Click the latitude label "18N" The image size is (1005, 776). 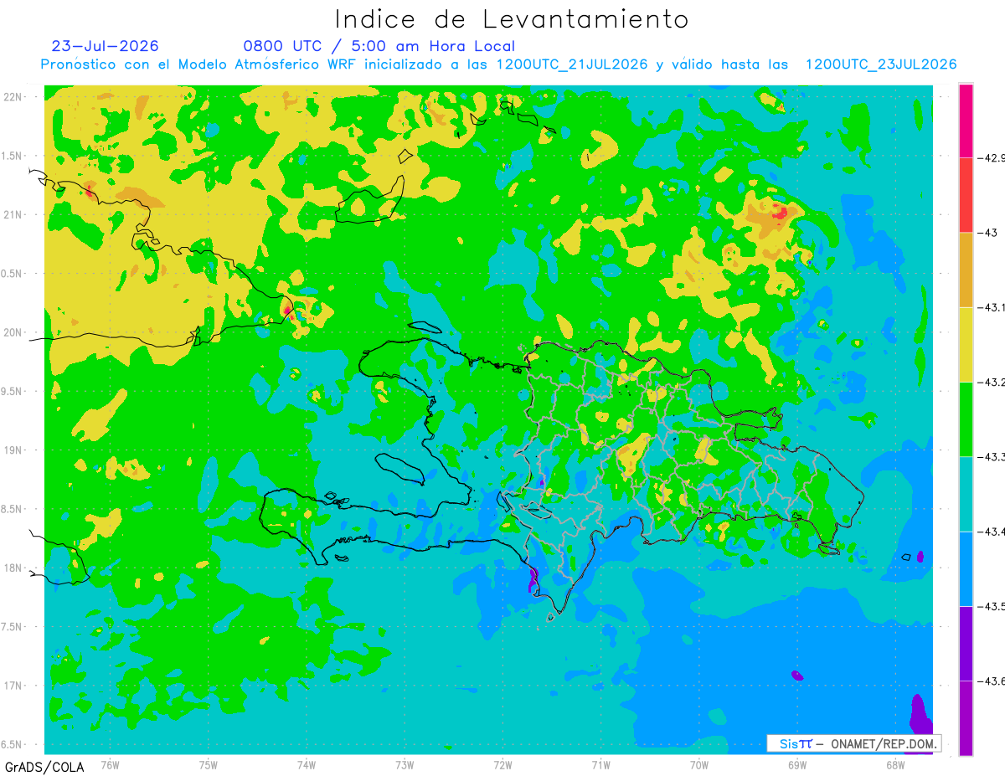[14, 568]
